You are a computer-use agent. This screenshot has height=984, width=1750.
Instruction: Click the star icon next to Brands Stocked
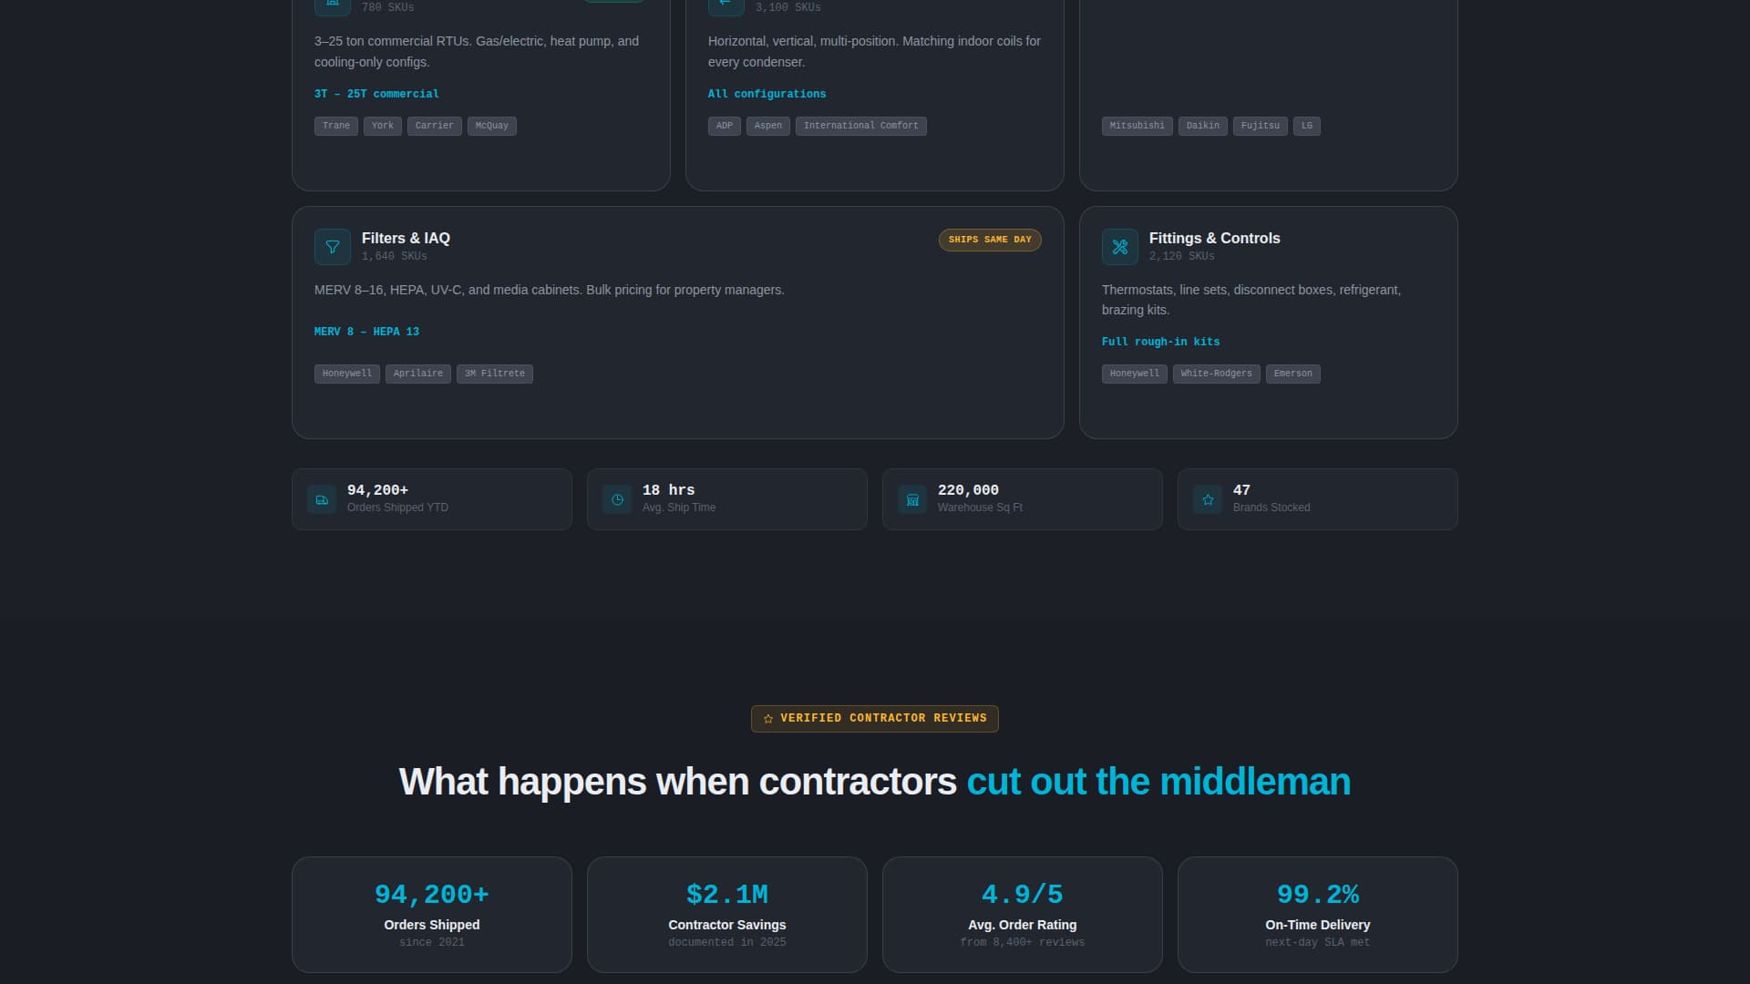(x=1208, y=499)
